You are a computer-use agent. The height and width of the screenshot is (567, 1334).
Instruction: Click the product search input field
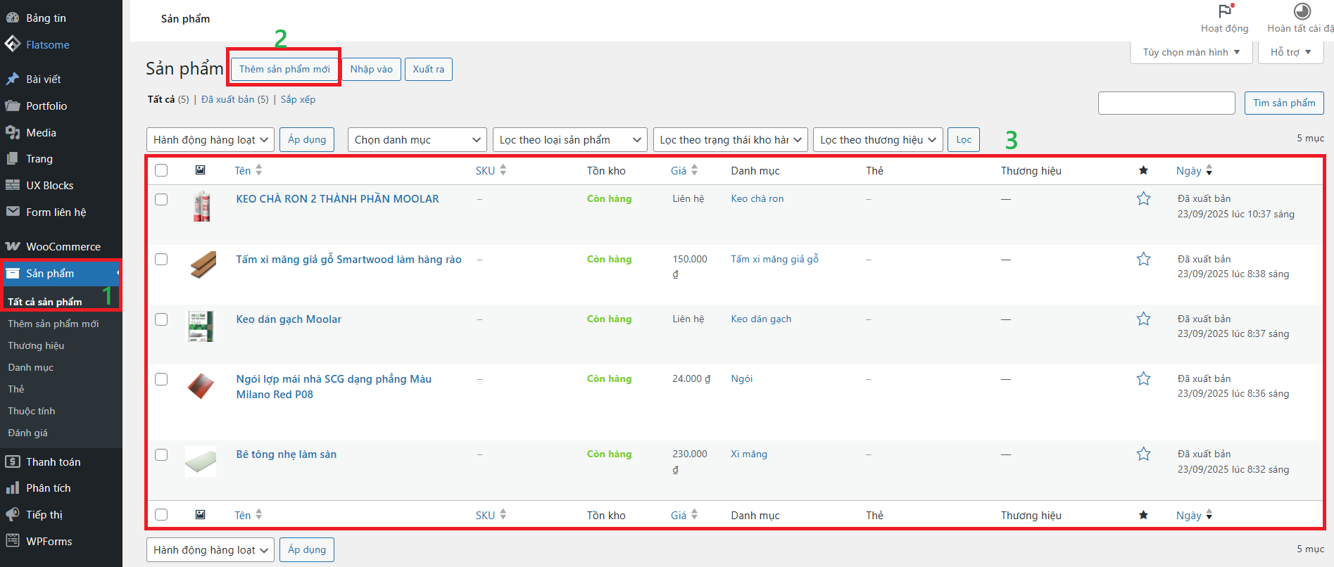coord(1166,103)
